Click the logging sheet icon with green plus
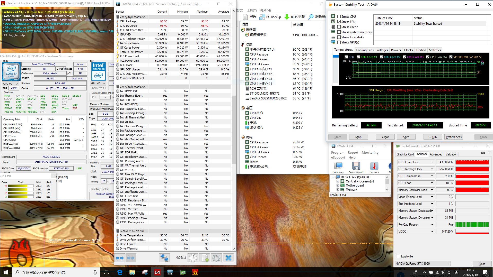Image resolution: width=493 pixels, height=277 pixels. click(x=205, y=258)
